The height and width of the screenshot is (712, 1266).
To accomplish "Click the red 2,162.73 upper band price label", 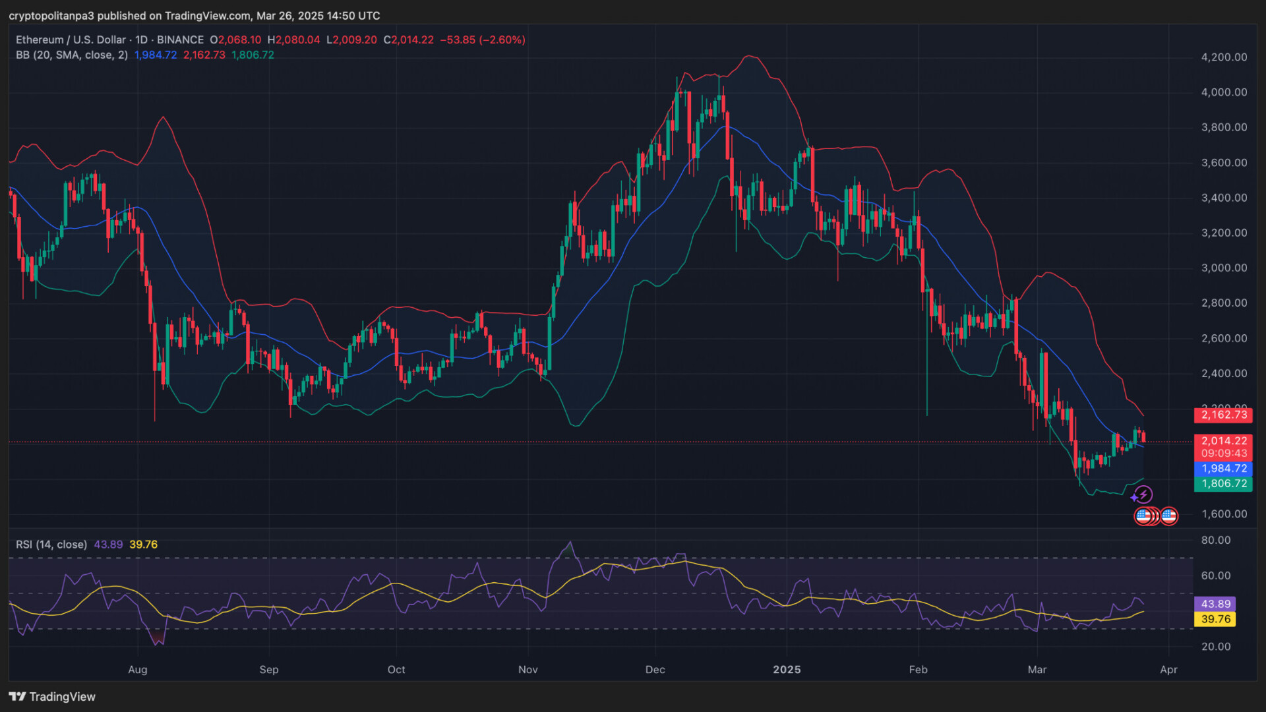I will 1223,415.
